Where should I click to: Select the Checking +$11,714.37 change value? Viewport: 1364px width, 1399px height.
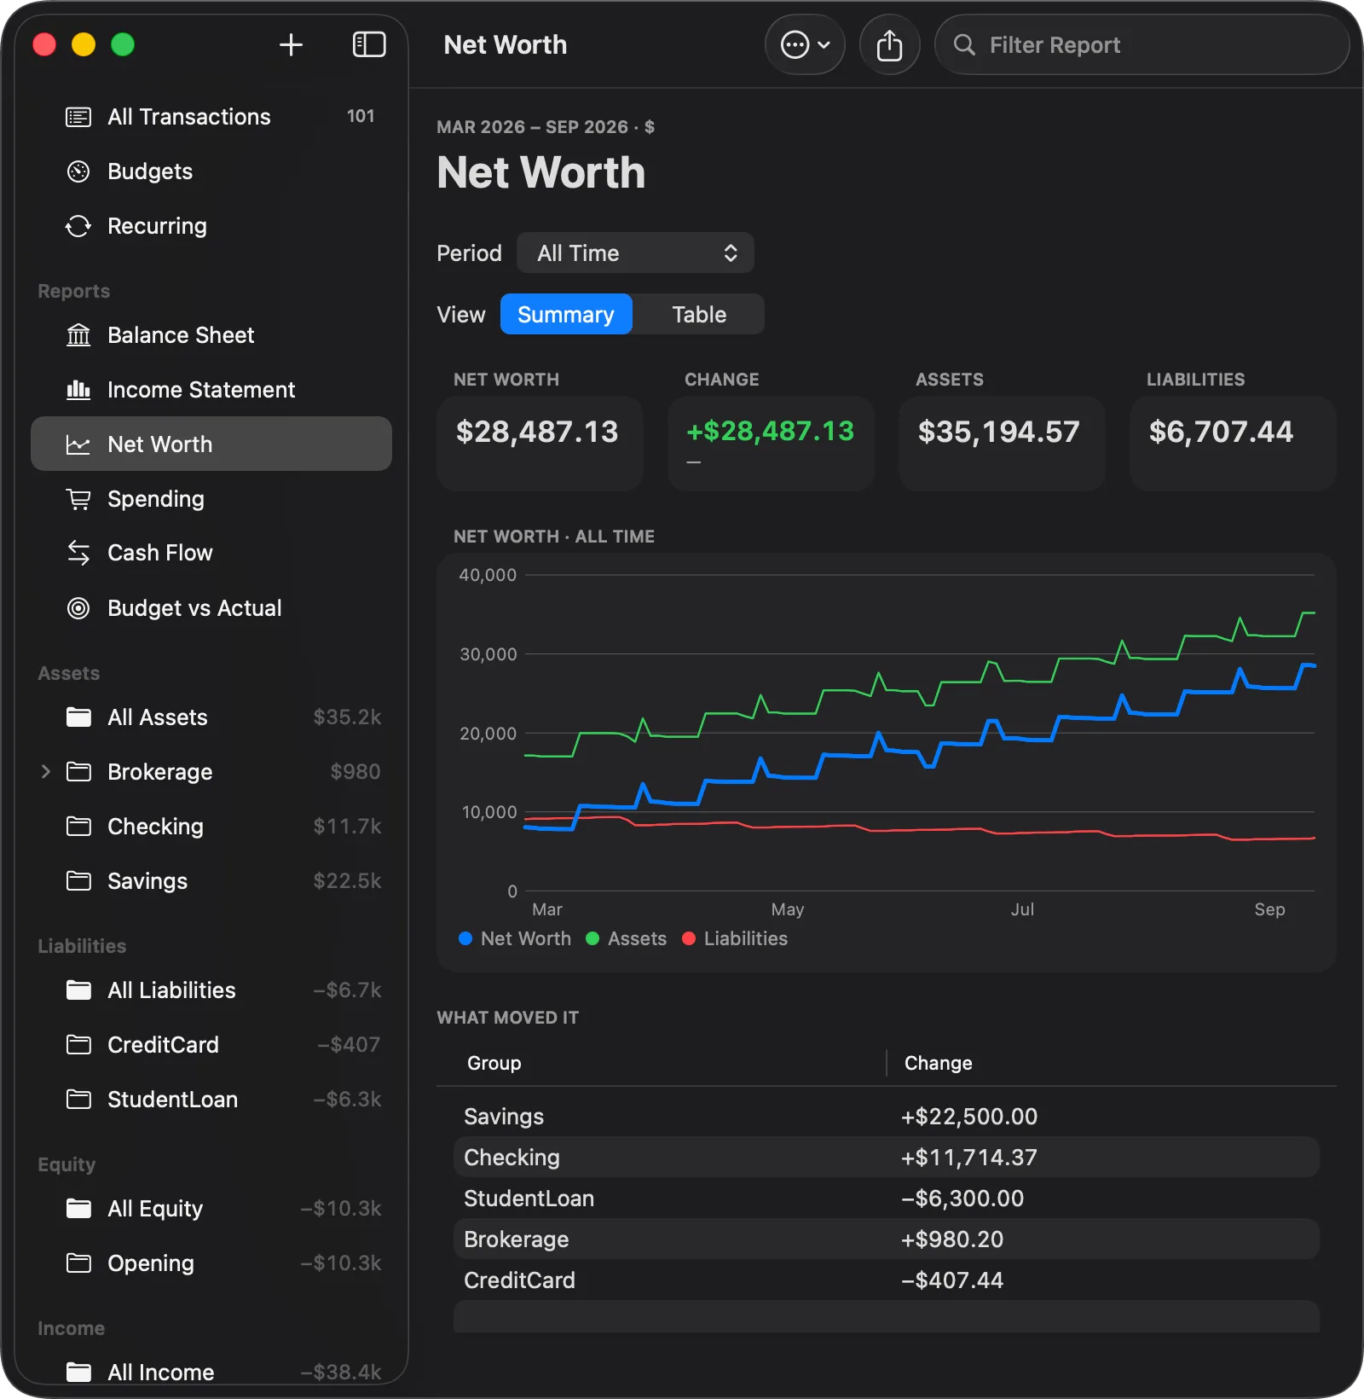969,1158
